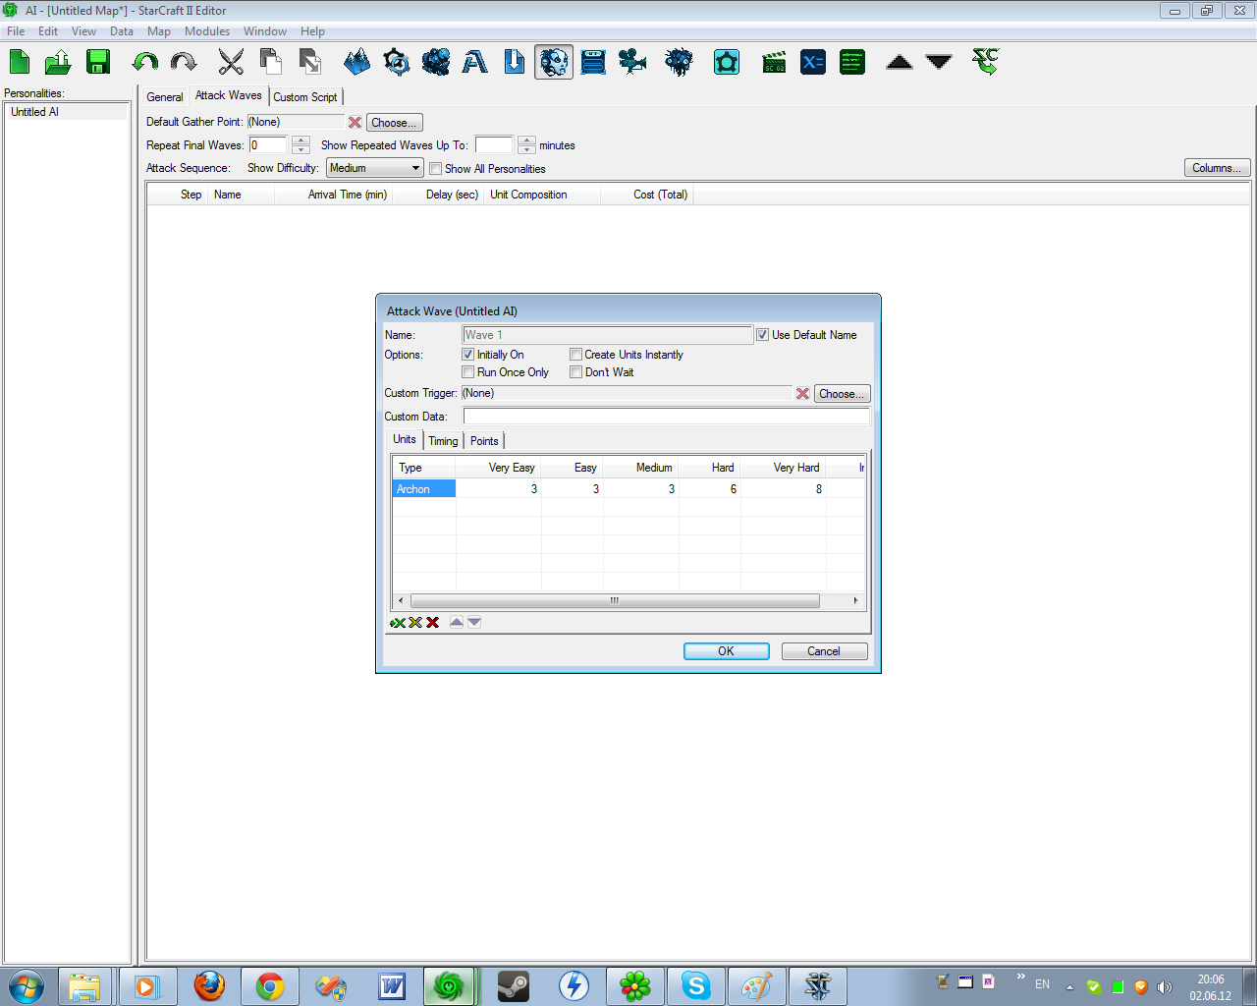Click the Paste icon in toolbar

[x=309, y=62]
